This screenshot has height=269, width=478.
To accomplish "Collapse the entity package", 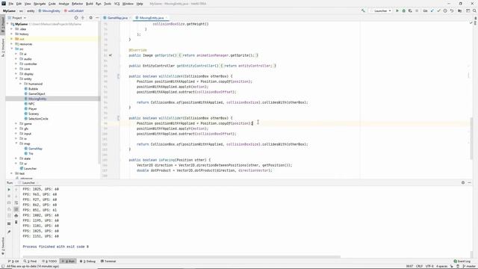I will pos(16,78).
